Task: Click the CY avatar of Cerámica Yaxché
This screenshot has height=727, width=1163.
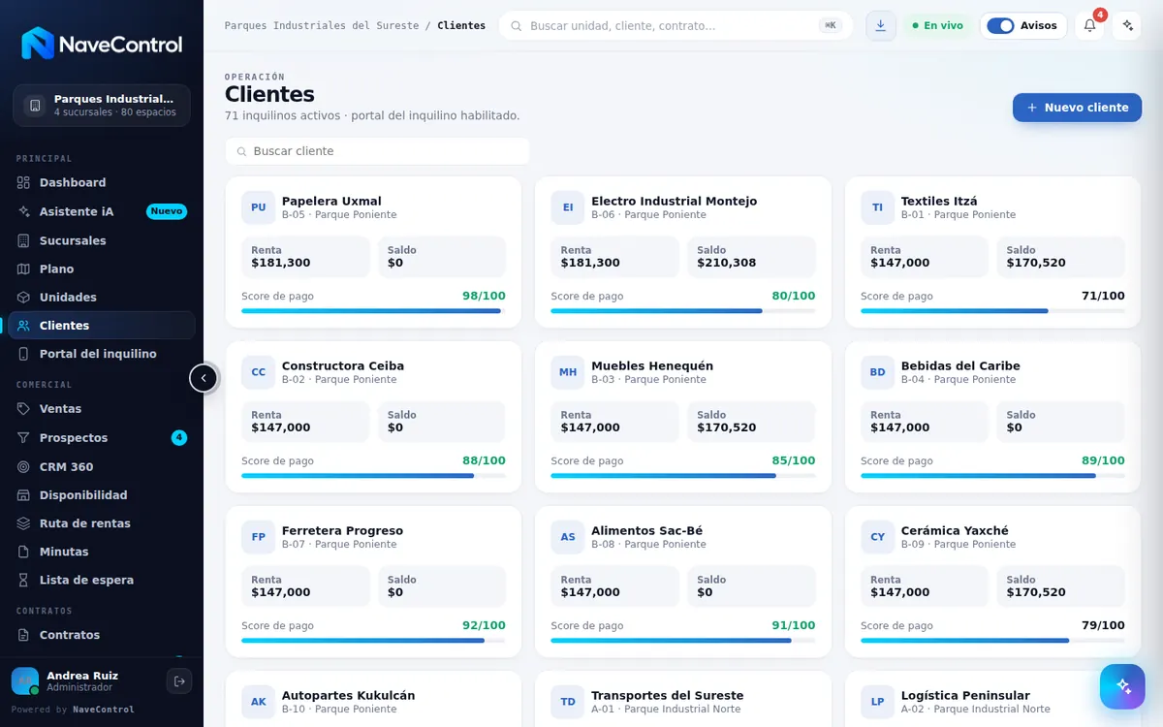Action: [x=878, y=537]
